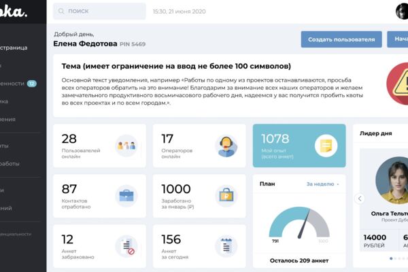This screenshot has width=408, height=272.
Task: Click the rejected forms document icon
Action: [x=126, y=246]
